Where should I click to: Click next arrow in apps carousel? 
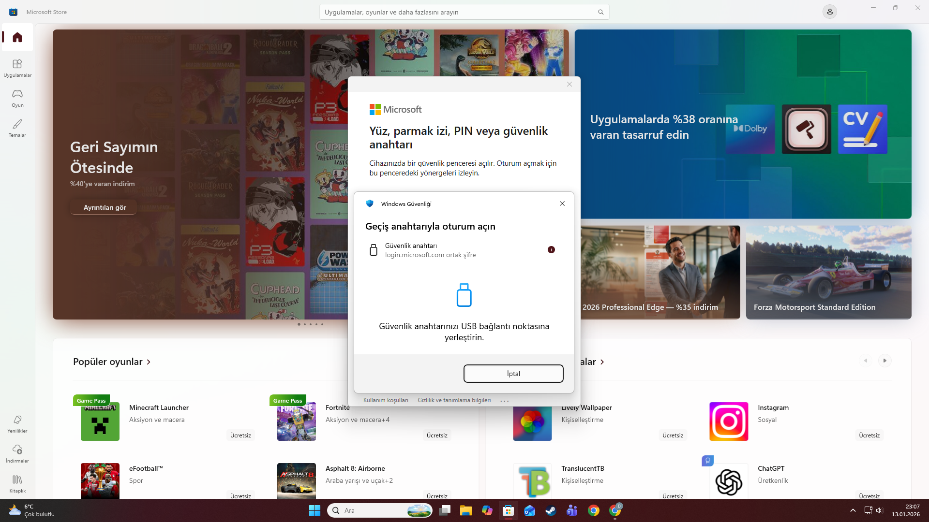click(x=885, y=361)
